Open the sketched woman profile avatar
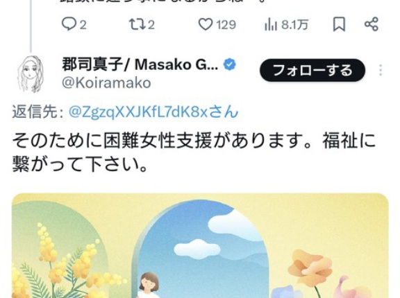 [31, 74]
